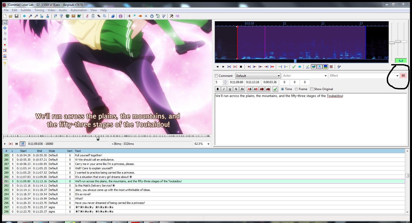Screen dimensions: 412x223
Task: Increase layer number with spinner up
Action: pos(225,81)
